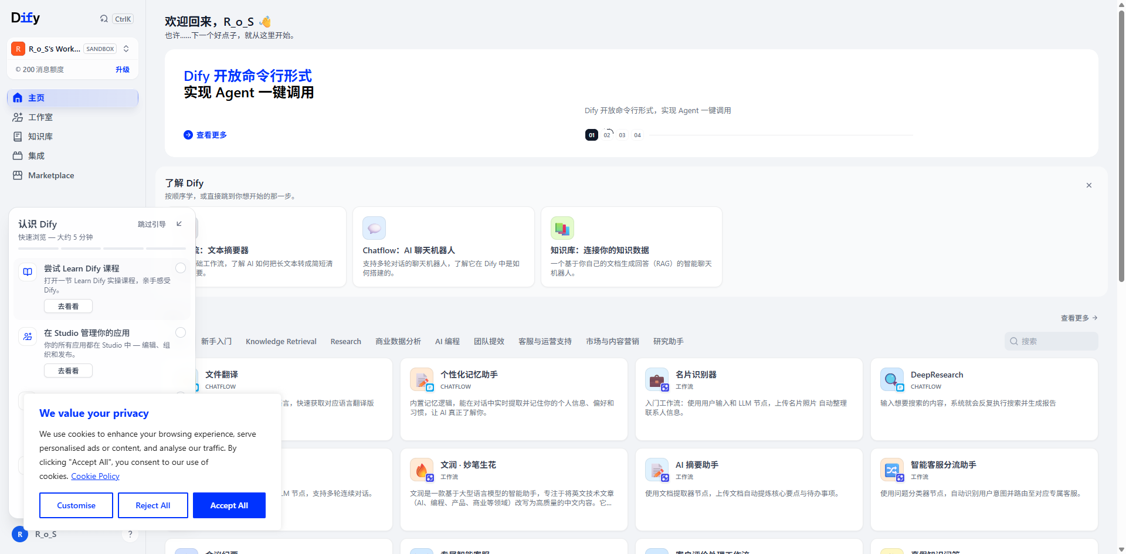
Task: Open the 知识库 knowledge menu item
Action: click(x=73, y=137)
